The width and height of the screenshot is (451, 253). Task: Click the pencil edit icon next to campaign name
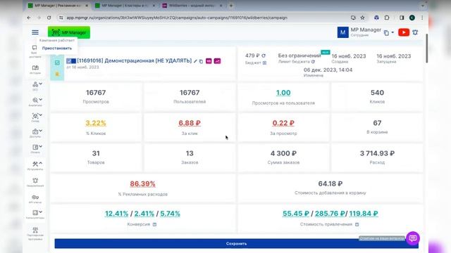(196, 61)
